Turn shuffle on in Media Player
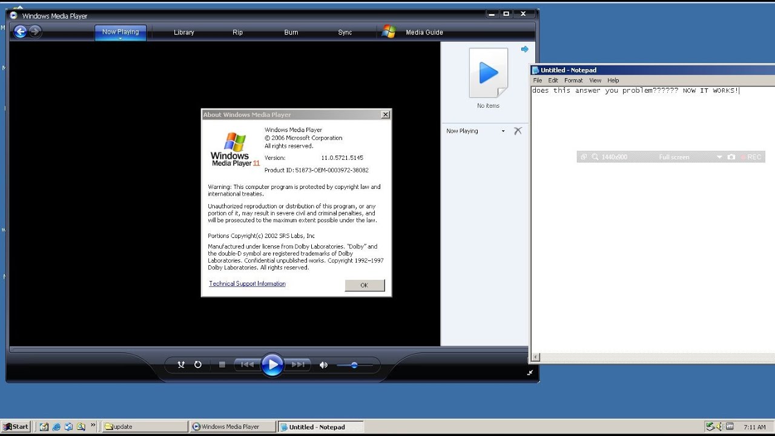This screenshot has height=436, width=775. tap(180, 365)
